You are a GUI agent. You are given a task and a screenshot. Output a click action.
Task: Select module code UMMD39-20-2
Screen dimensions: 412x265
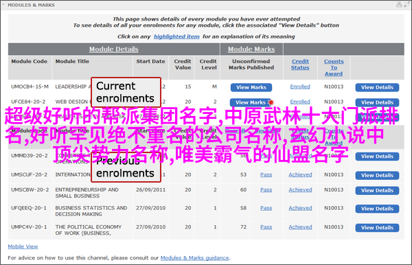(x=29, y=156)
